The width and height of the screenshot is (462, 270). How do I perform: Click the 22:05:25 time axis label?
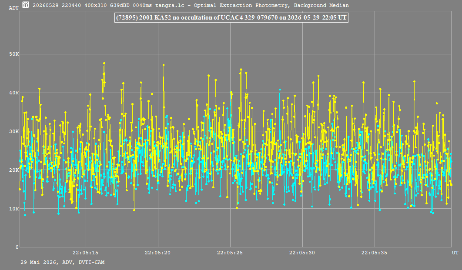tap(230, 253)
